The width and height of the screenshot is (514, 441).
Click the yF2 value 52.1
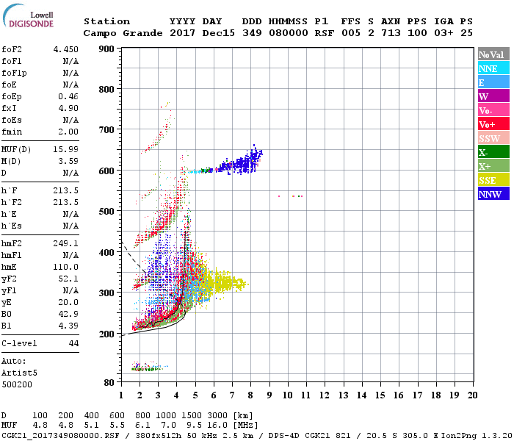click(68, 279)
